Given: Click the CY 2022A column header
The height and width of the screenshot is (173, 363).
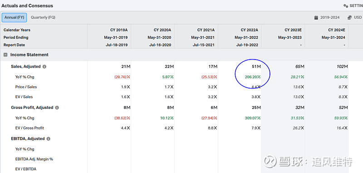Looking at the screenshot, I should [x=249, y=30].
